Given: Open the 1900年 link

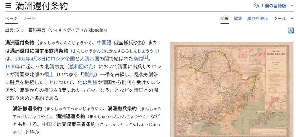Looking at the screenshot, I should [13, 67].
